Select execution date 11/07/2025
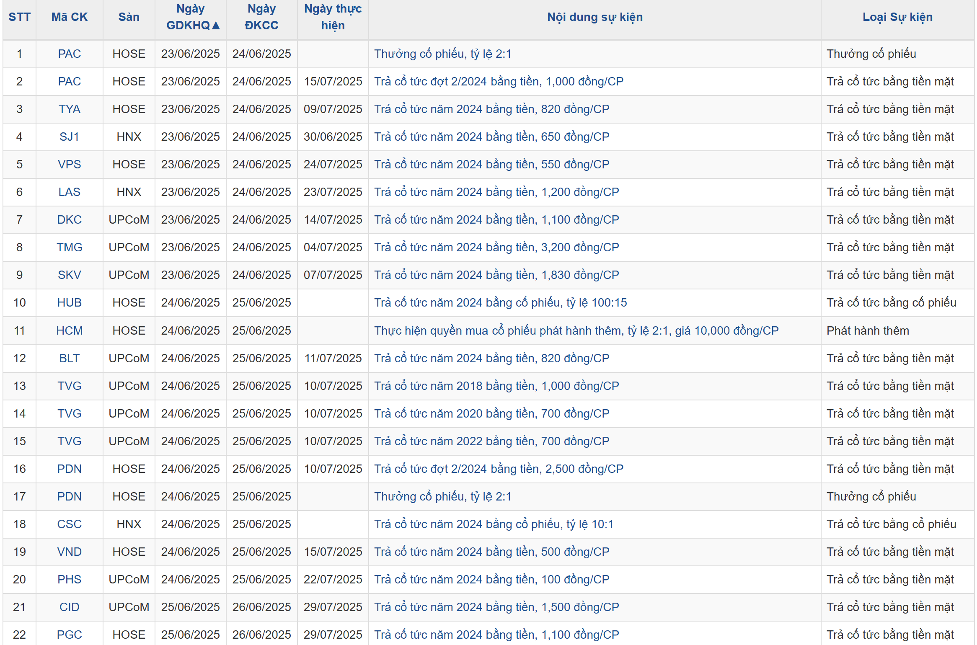 [x=333, y=359]
